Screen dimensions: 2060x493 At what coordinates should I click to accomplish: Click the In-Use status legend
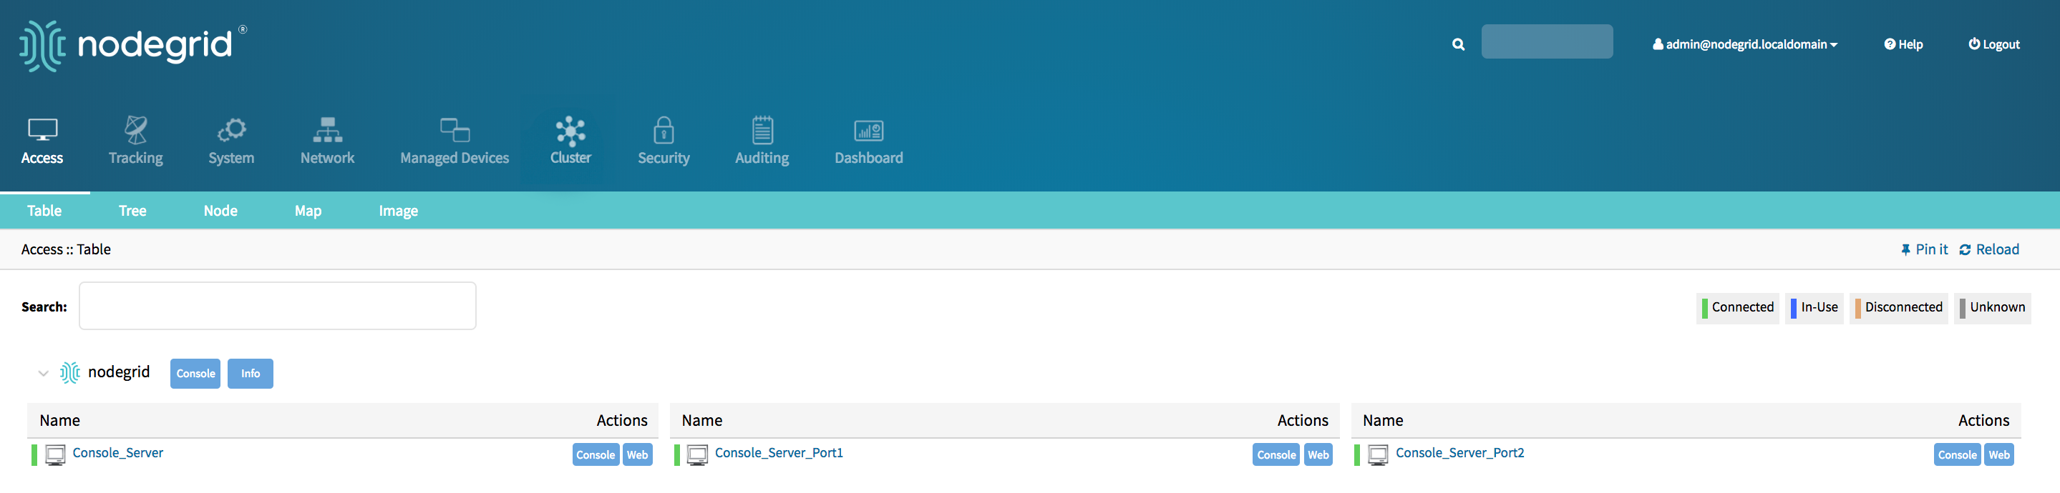[1814, 308]
